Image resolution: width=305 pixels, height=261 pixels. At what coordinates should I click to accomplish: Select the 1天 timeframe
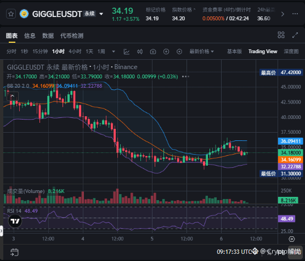[89, 52]
